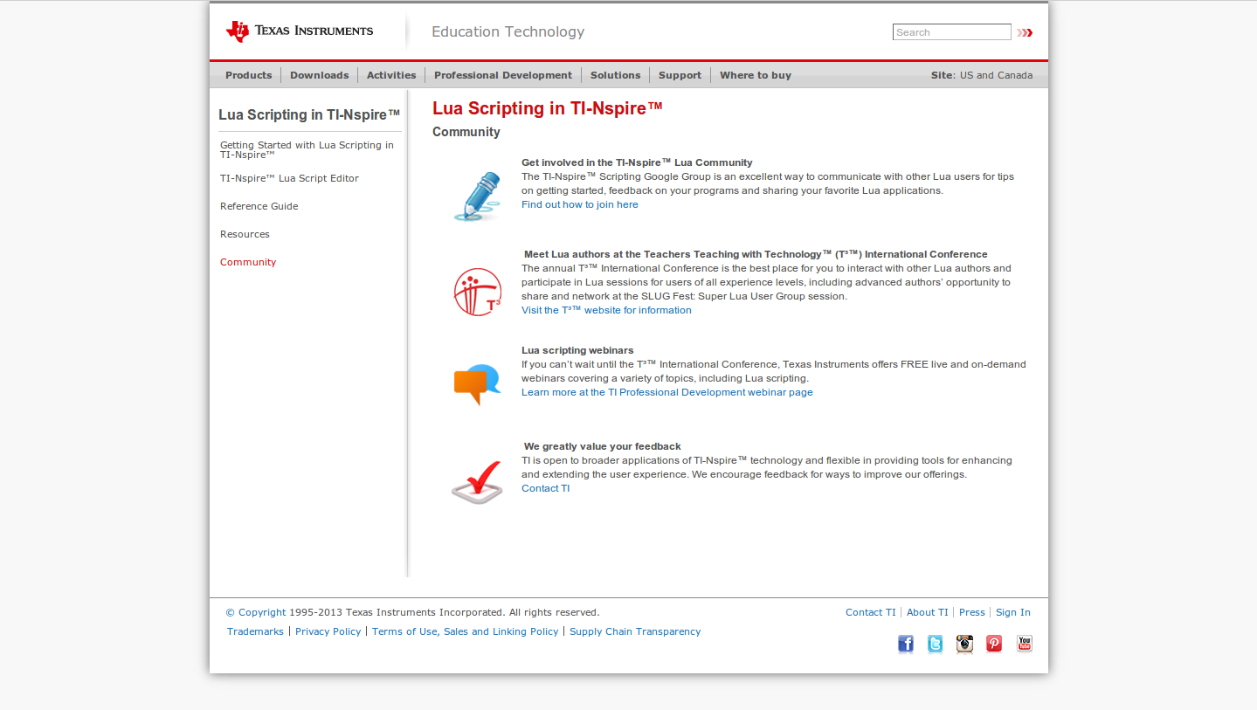Viewport: 1257px width, 710px height.
Task: Click the red search arrows icon
Action: pyautogui.click(x=1025, y=32)
